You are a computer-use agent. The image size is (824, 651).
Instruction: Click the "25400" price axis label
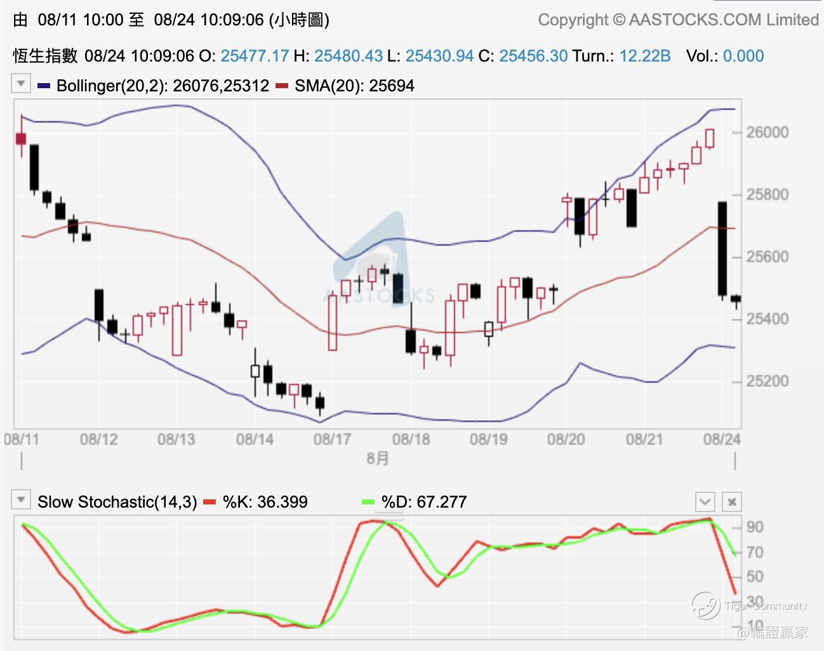pos(768,319)
